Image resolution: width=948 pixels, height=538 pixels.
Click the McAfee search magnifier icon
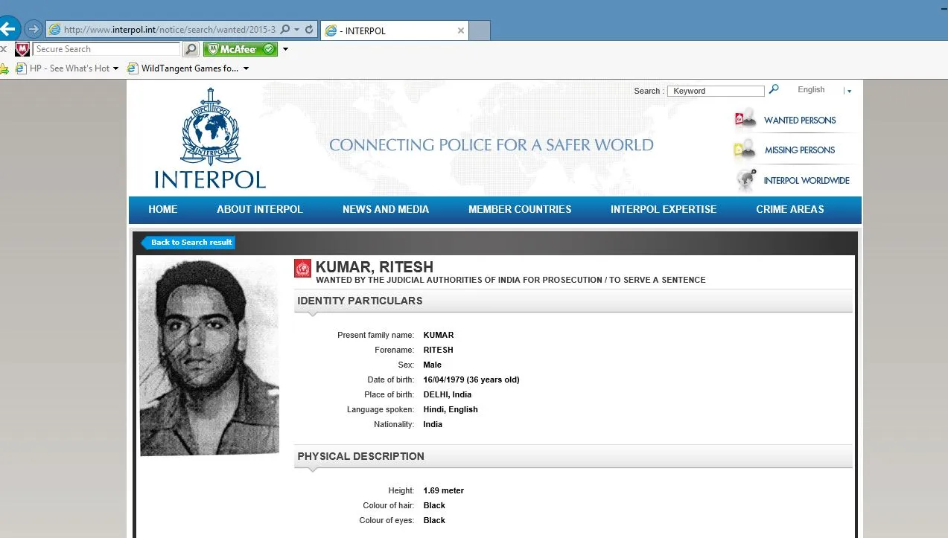point(191,49)
